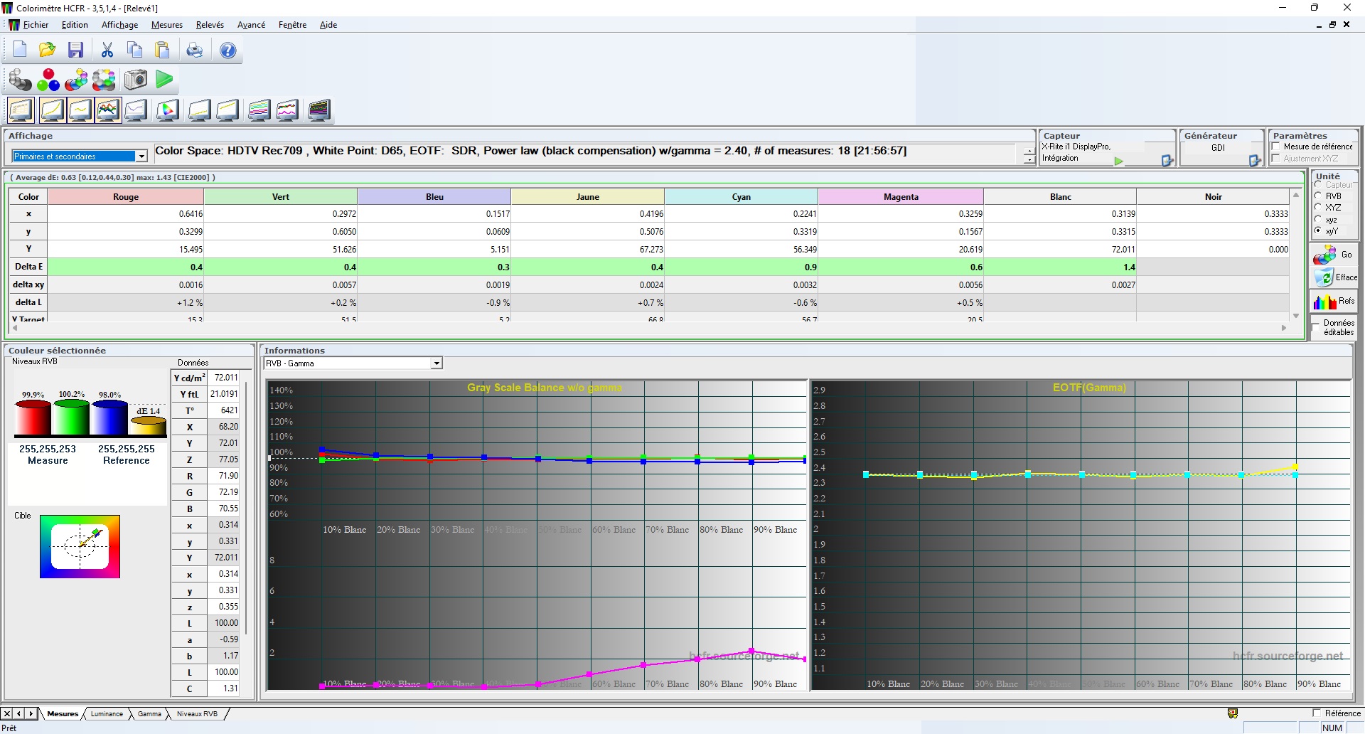Open the Fichier menu

[x=36, y=25]
